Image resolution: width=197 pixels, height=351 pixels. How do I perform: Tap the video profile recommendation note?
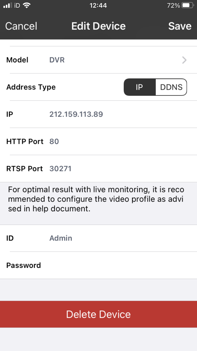click(x=98, y=199)
